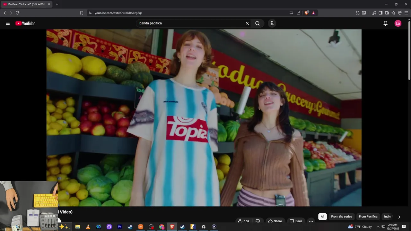Save the video to a playlist

click(296, 221)
